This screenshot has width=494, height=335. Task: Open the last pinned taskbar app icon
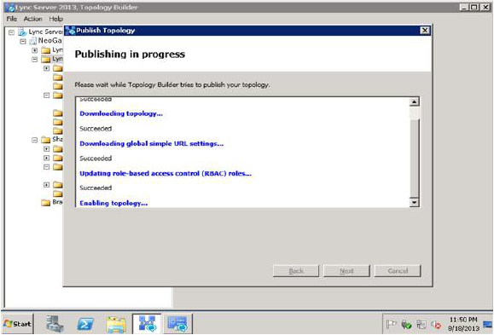177,324
